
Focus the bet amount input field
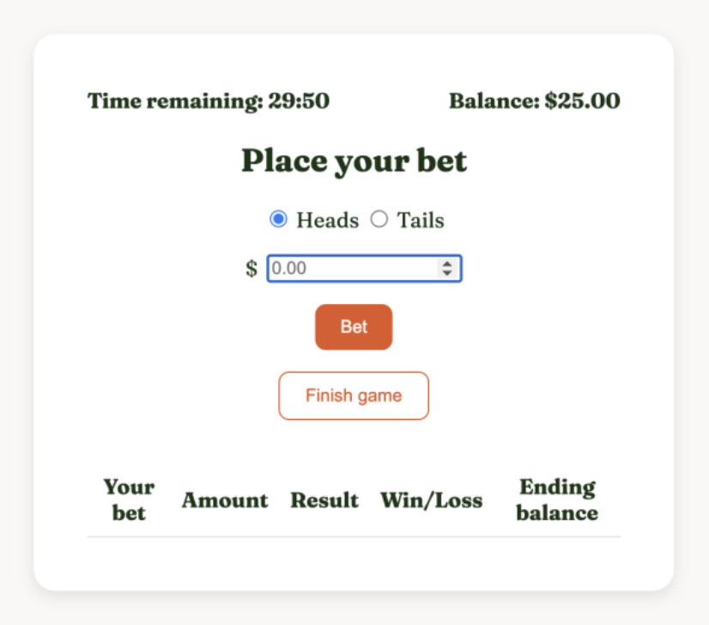pyautogui.click(x=352, y=269)
